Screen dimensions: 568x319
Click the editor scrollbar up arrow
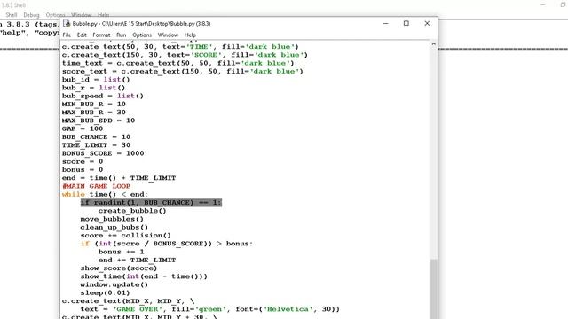[434, 44]
